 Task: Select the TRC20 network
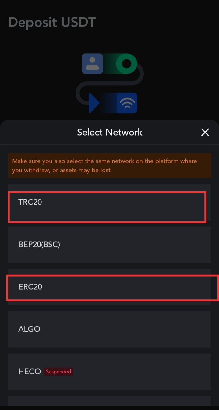[x=110, y=202]
